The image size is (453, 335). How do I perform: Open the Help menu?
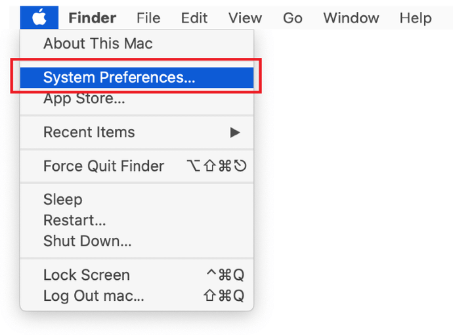point(415,18)
